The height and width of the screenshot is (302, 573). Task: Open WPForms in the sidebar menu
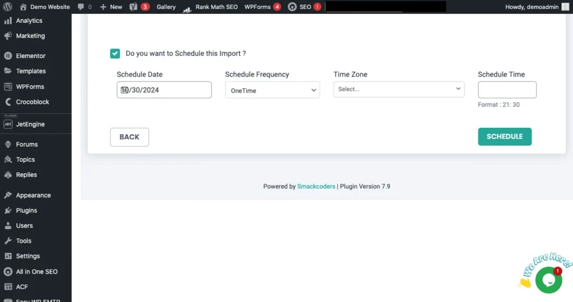[x=30, y=87]
